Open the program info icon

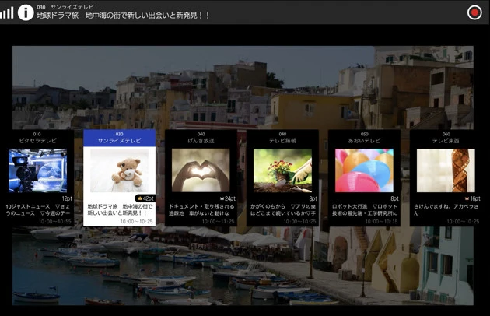[26, 12]
